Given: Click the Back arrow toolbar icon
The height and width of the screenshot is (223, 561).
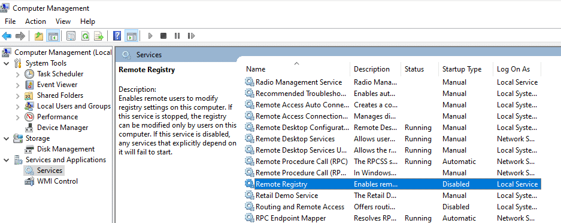Looking at the screenshot, I should (x=7, y=36).
